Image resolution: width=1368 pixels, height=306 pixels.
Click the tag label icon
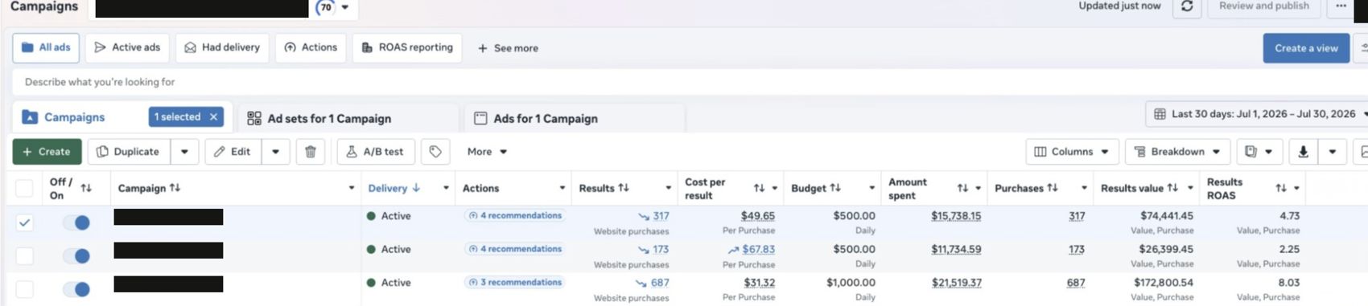[435, 151]
